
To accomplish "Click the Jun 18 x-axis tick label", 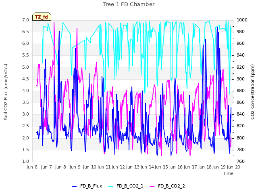I will click(x=205, y=167).
